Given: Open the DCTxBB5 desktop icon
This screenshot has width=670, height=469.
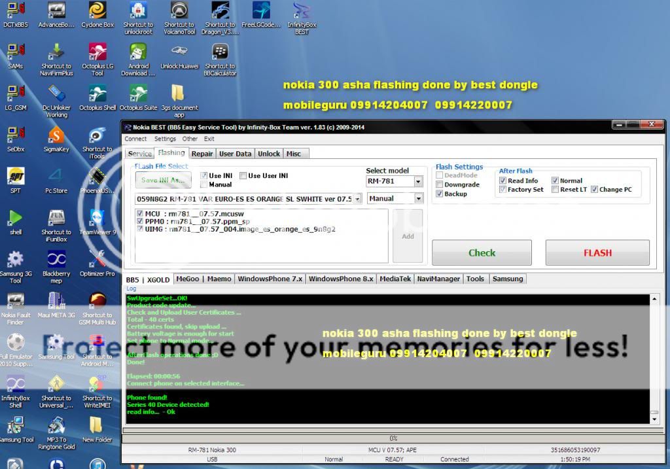Looking at the screenshot, I should [16, 14].
